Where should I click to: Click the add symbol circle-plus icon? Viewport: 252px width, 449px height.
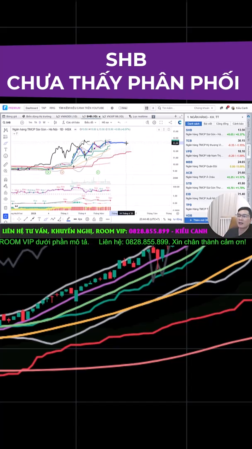22,122
